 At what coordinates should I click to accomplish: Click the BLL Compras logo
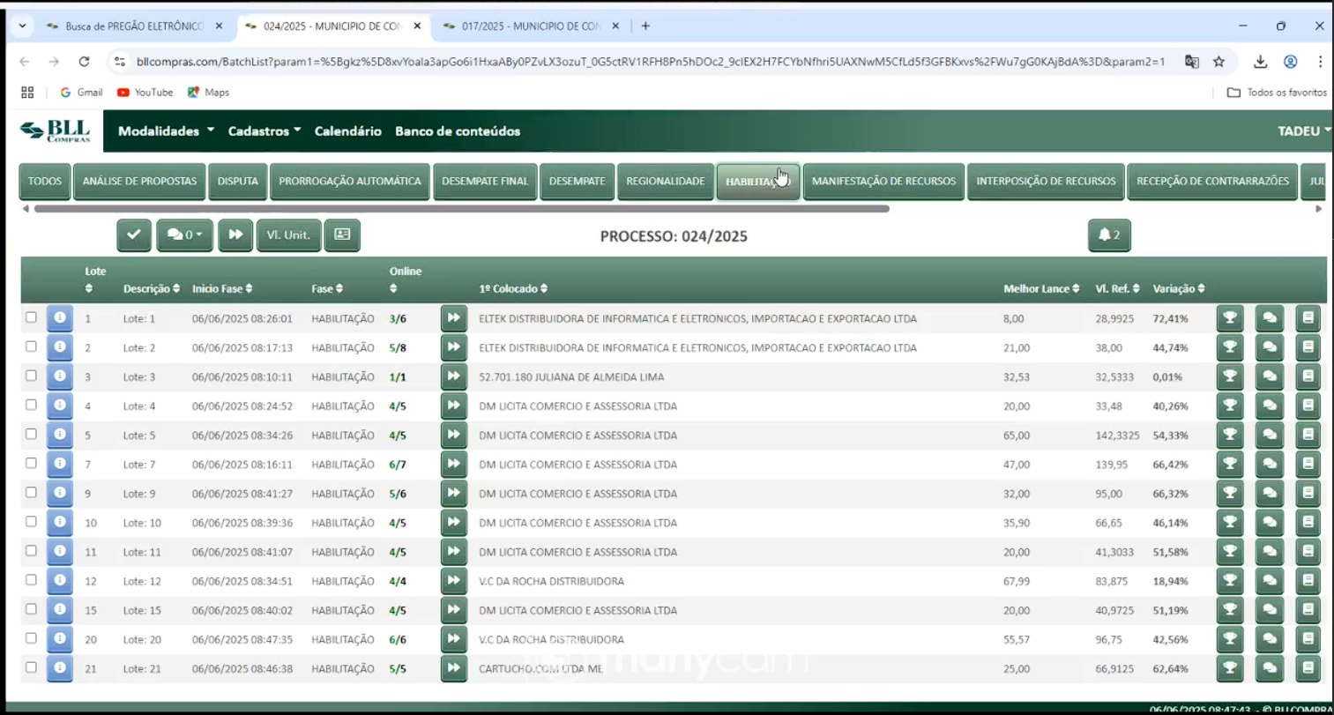(55, 131)
